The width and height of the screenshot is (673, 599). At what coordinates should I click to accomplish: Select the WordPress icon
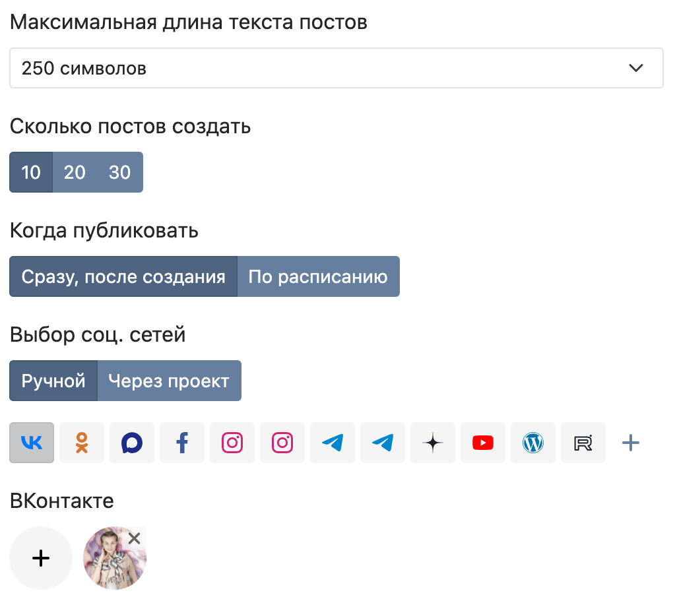[533, 443]
